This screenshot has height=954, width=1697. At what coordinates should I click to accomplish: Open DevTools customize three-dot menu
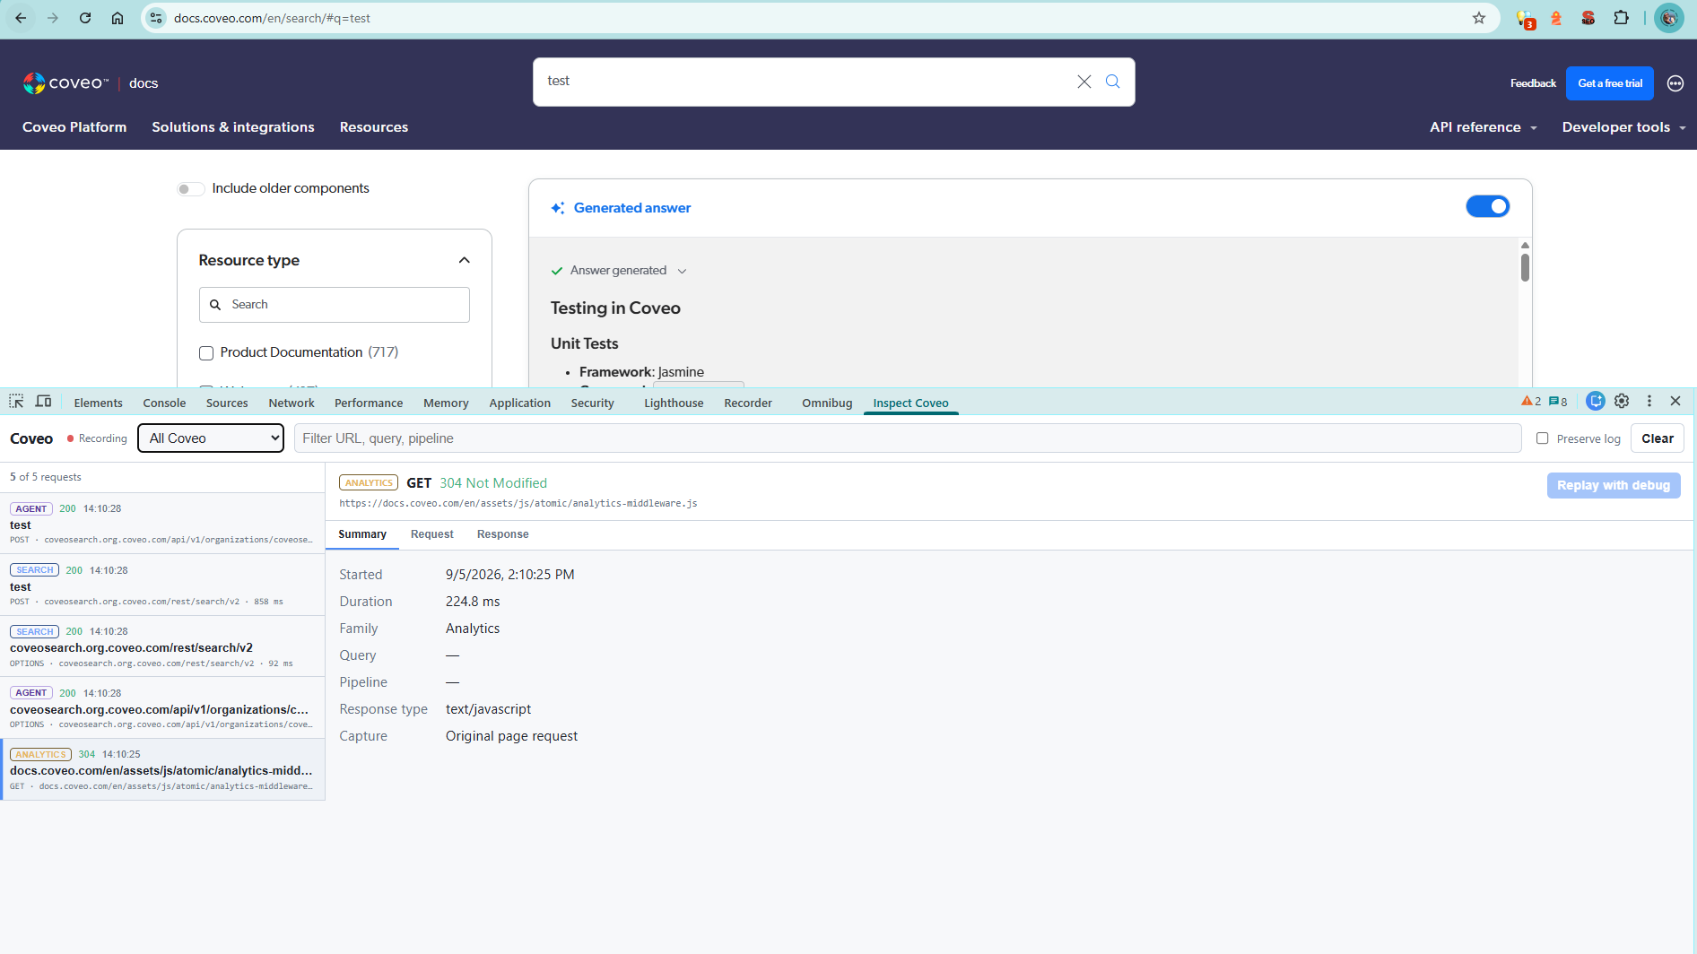click(x=1649, y=402)
